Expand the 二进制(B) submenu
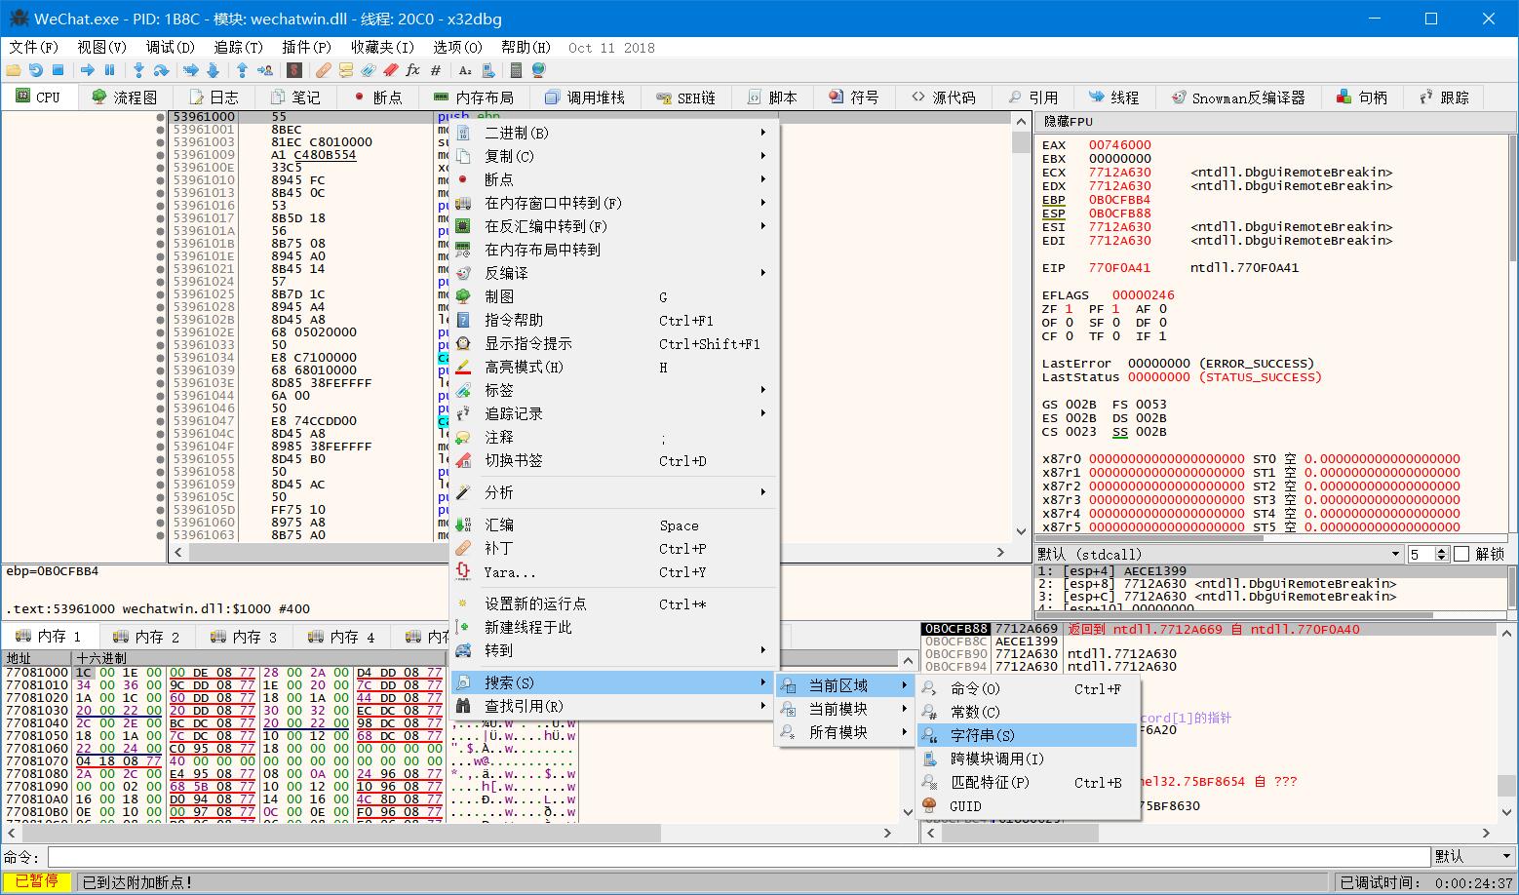 (x=614, y=133)
